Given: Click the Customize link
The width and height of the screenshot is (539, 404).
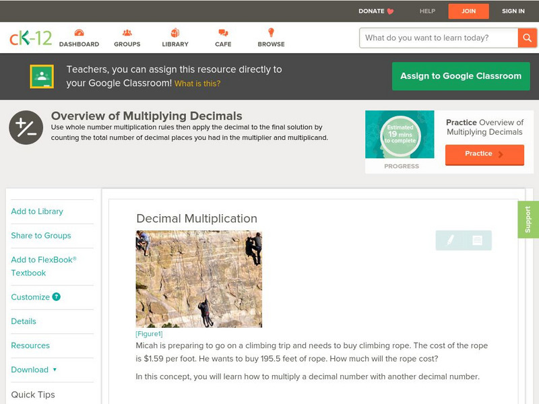Looking at the screenshot, I should 30,297.
